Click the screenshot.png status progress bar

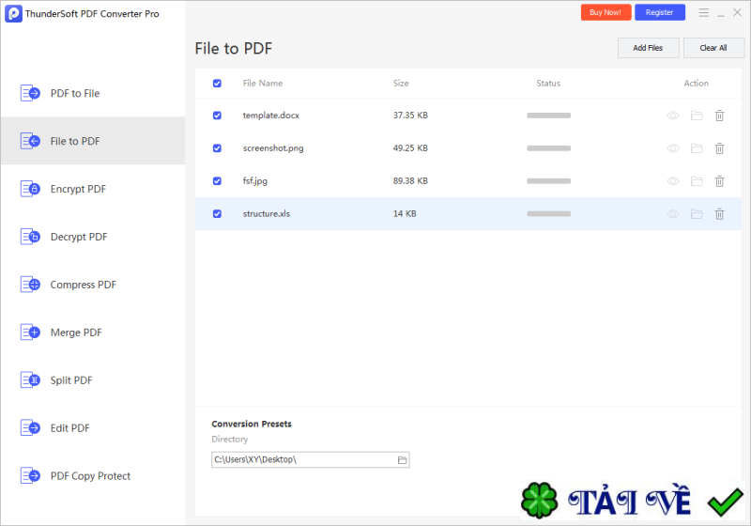pos(549,148)
